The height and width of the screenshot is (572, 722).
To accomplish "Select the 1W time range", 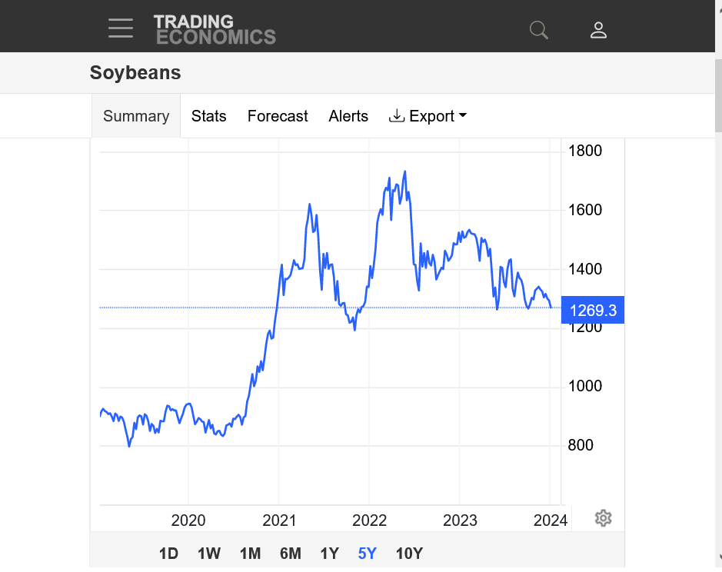I will (x=209, y=554).
